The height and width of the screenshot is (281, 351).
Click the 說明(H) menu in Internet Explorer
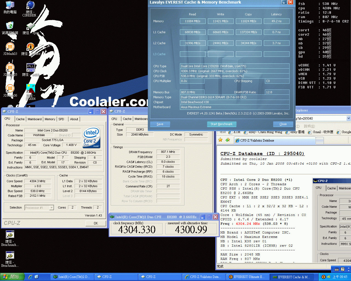(309, 126)
